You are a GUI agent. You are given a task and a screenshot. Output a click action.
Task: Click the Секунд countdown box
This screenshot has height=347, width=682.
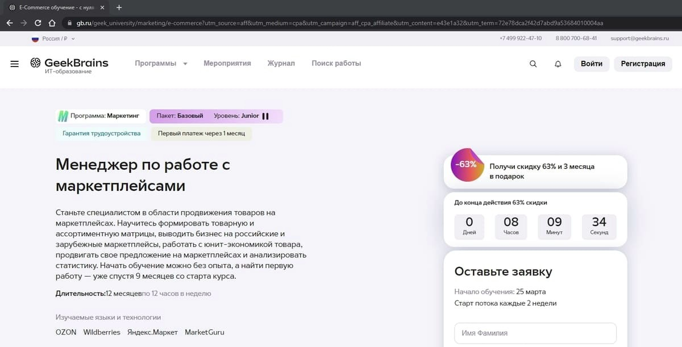[599, 226]
